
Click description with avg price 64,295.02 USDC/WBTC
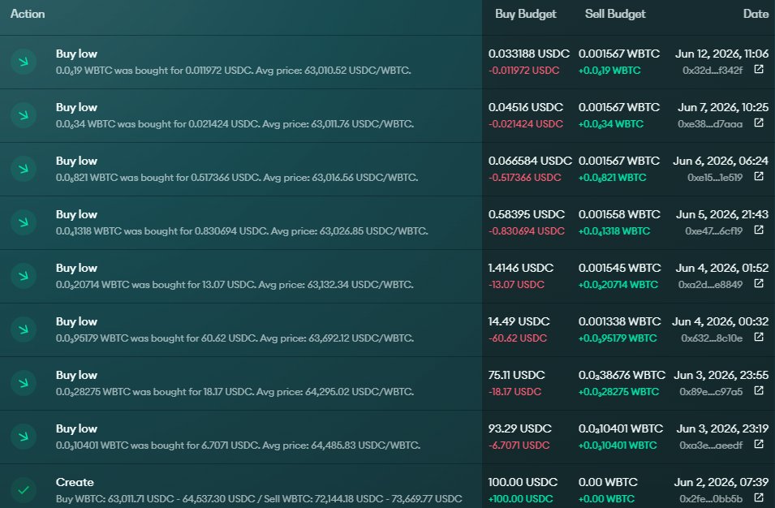point(235,391)
